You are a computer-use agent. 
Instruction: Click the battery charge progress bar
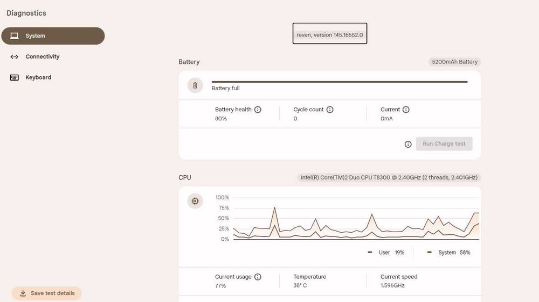(x=340, y=82)
